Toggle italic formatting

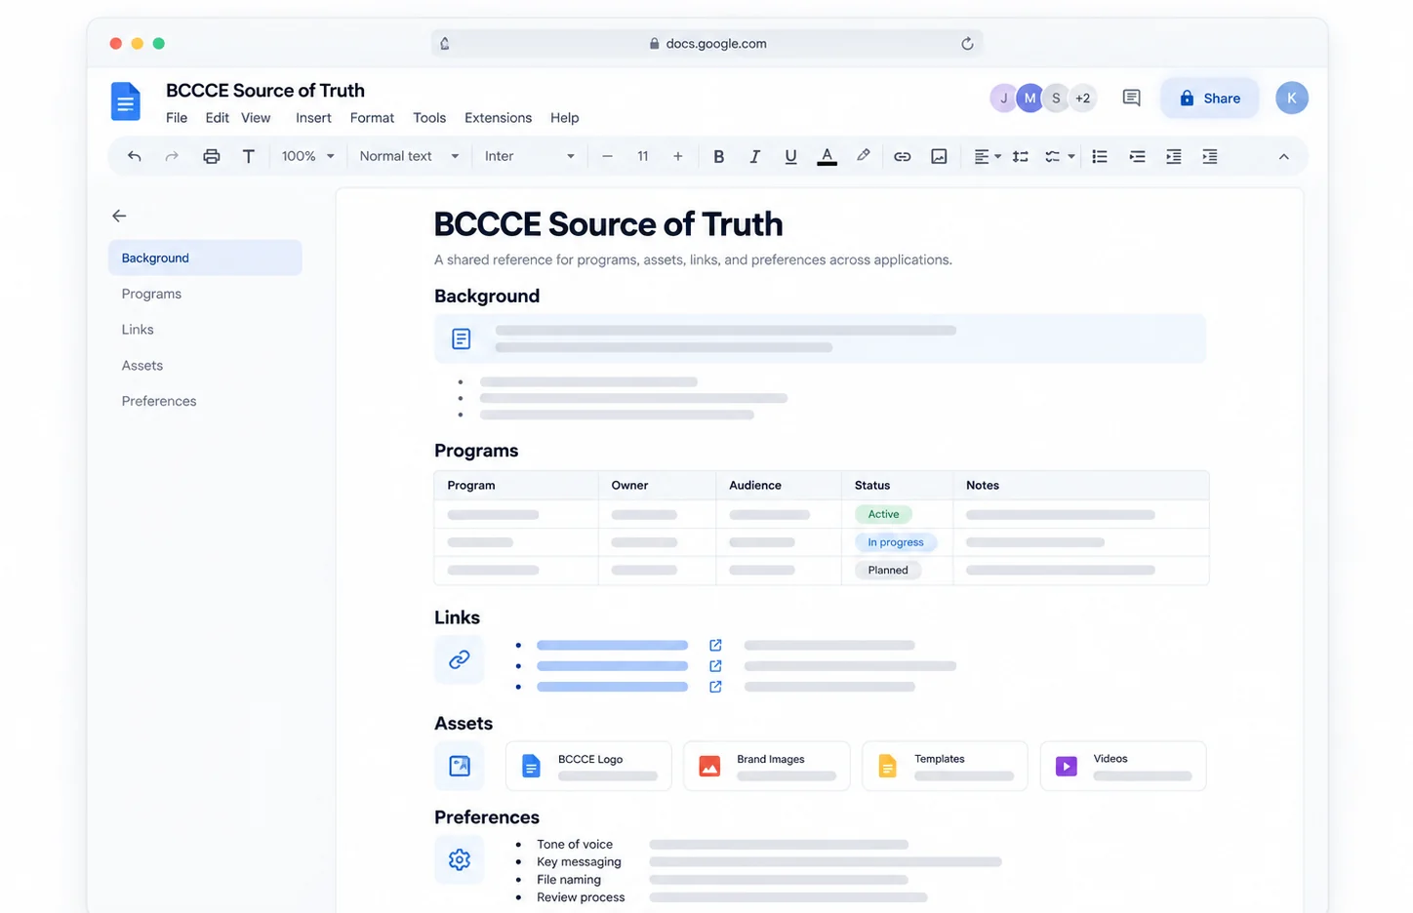pyautogui.click(x=754, y=156)
